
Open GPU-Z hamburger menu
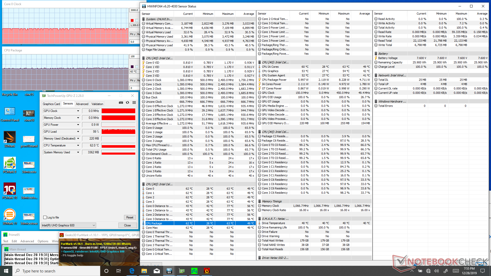tap(134, 102)
